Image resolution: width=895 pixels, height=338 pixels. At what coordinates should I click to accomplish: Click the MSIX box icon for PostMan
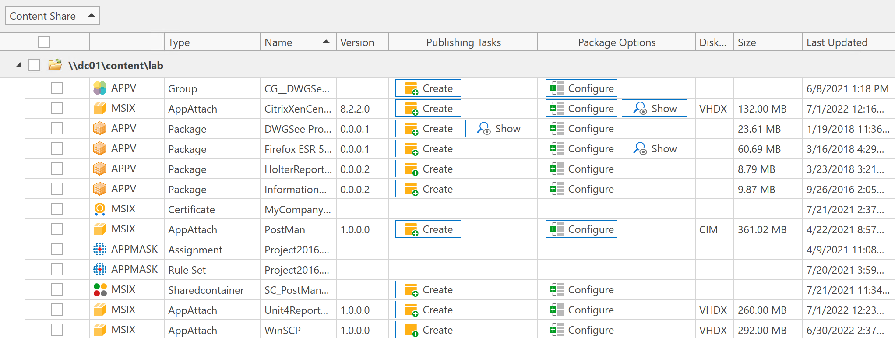click(100, 229)
